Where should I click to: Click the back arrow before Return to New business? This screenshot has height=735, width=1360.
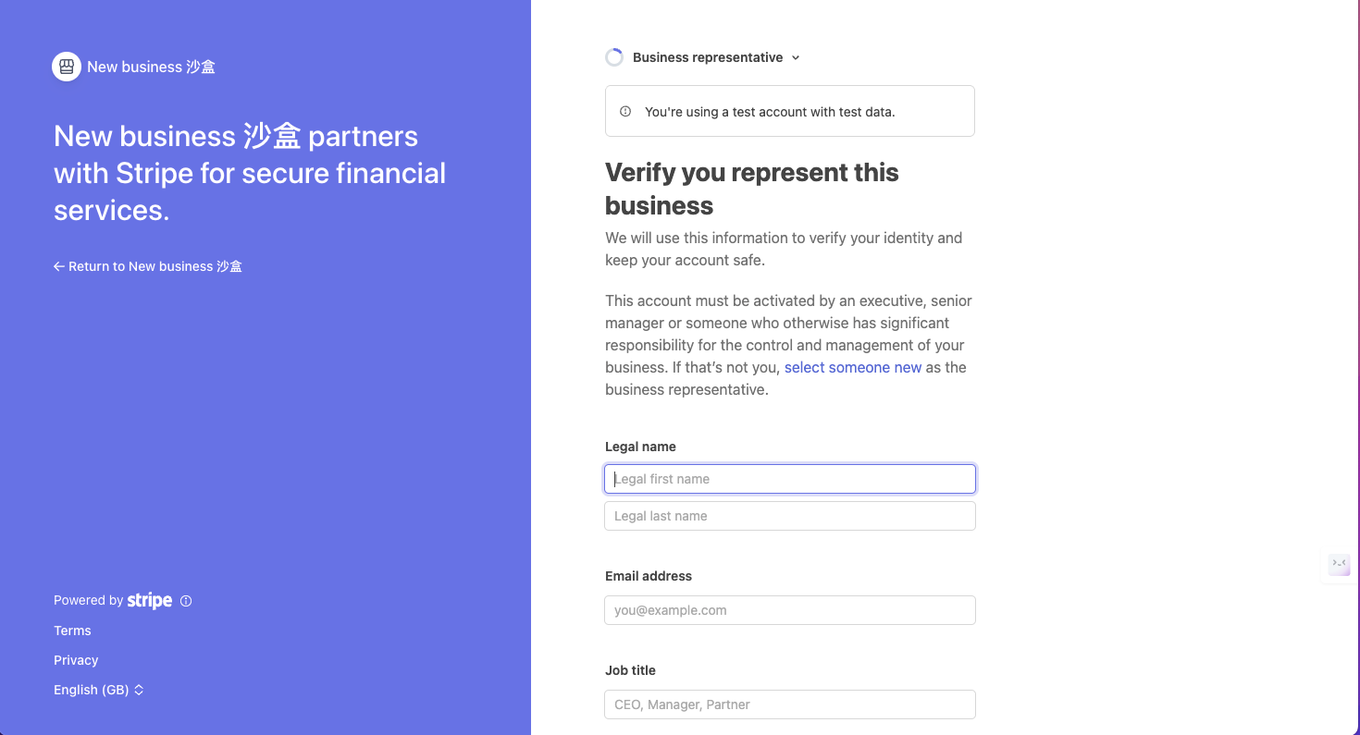point(59,266)
